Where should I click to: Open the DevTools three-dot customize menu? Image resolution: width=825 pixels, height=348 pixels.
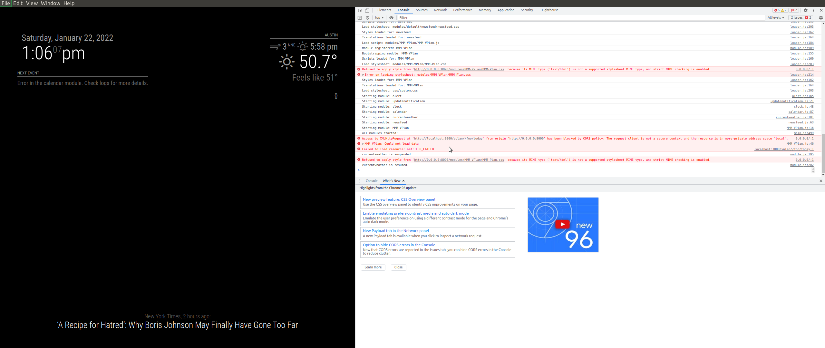813,10
